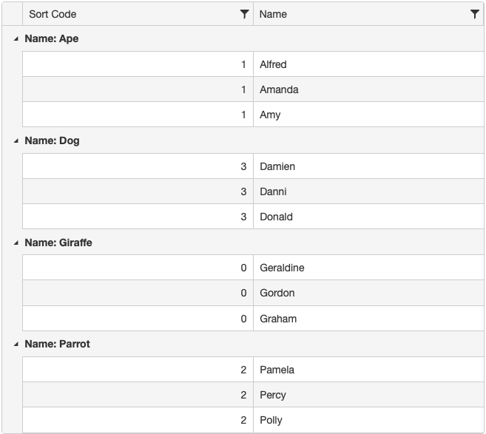Collapse the Name: Ape group
The image size is (486, 434).
[x=16, y=38]
